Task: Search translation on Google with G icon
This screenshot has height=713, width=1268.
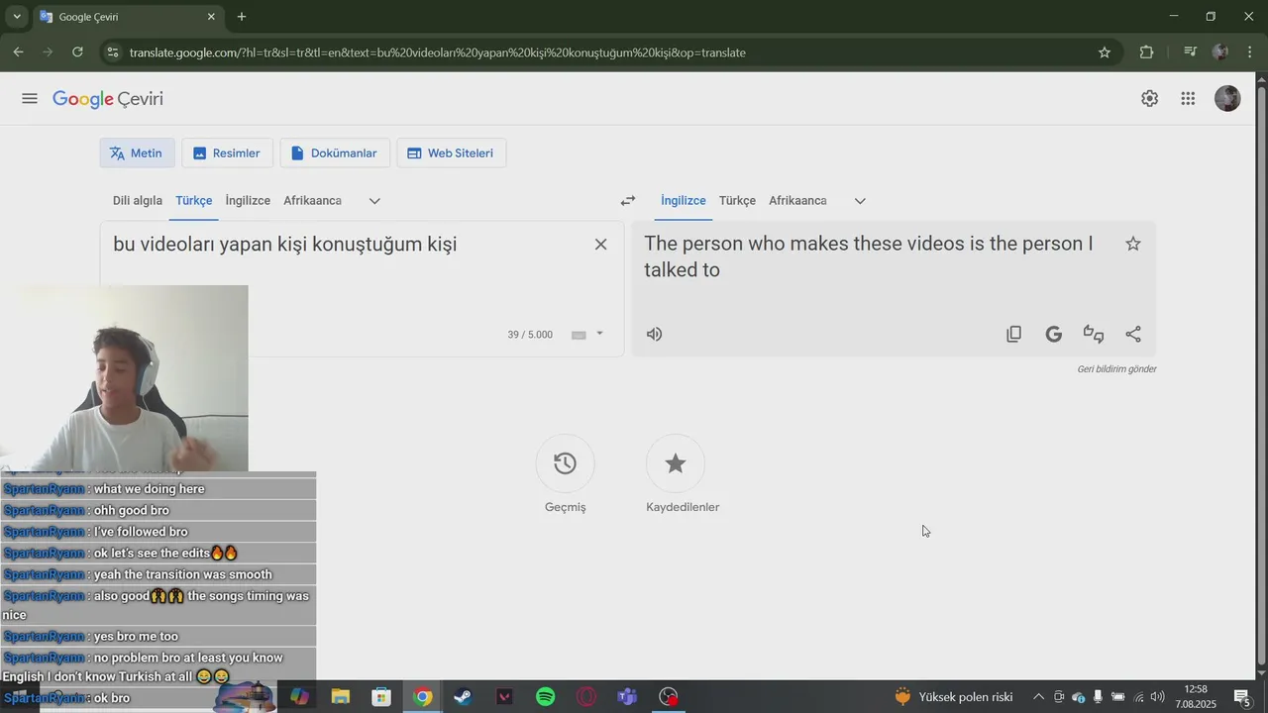Action: point(1054,334)
